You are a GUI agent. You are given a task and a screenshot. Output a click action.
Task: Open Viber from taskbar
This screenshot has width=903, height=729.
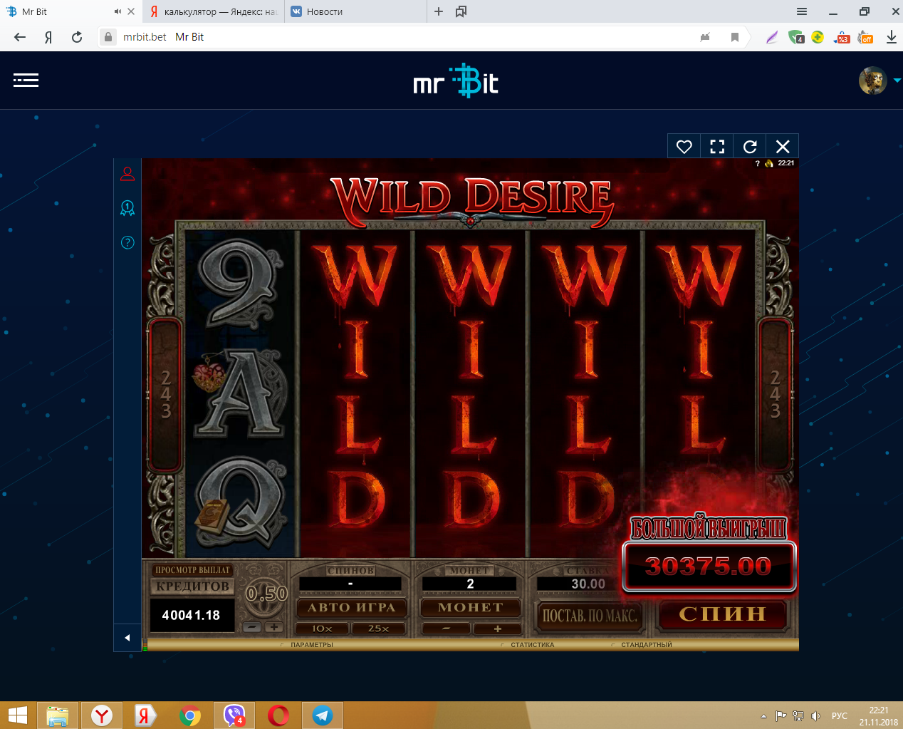234,715
